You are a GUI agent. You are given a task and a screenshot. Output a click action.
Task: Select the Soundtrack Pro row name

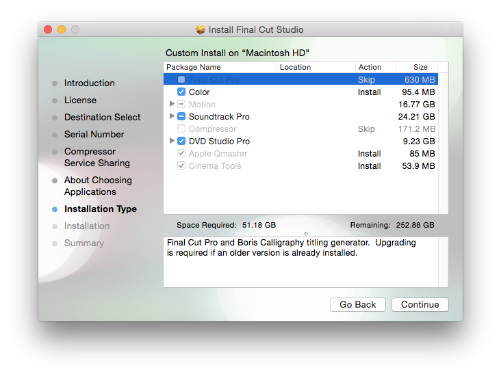point(219,116)
